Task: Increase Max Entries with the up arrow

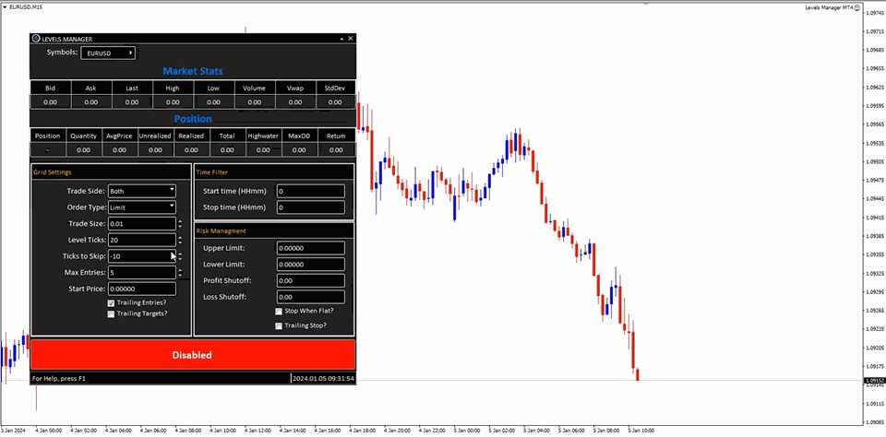Action: click(180, 270)
